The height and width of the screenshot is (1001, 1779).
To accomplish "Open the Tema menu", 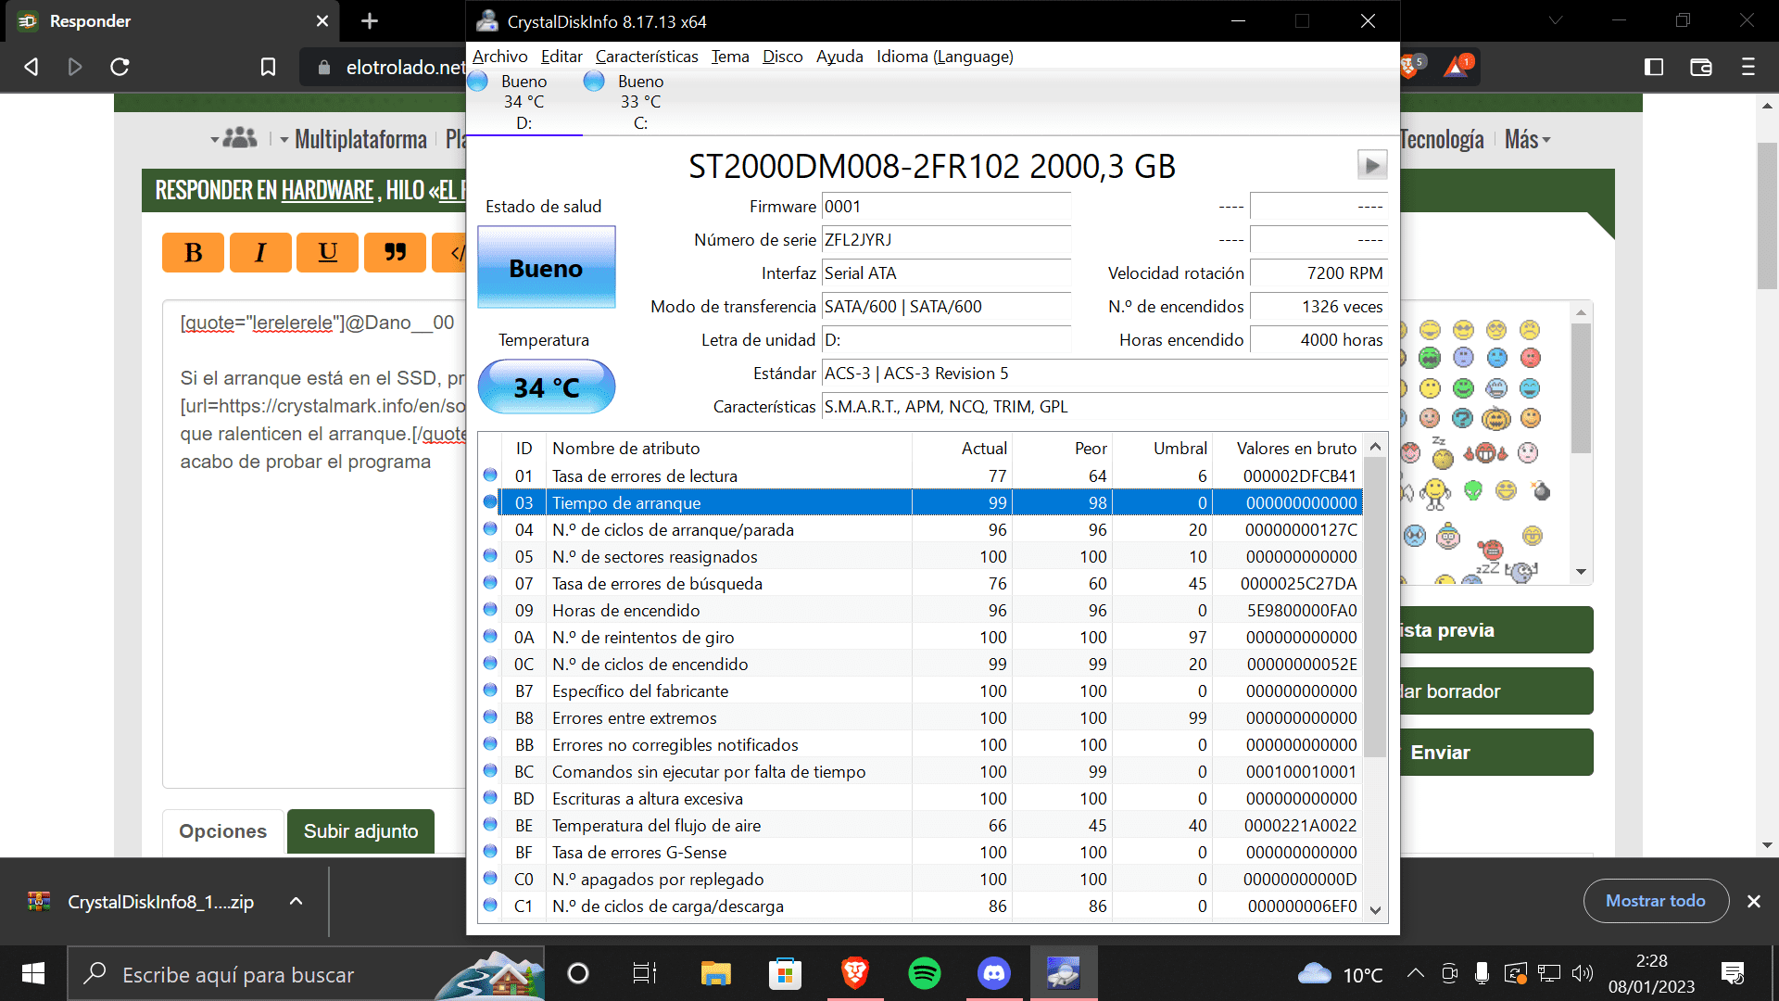I will pos(730,57).
